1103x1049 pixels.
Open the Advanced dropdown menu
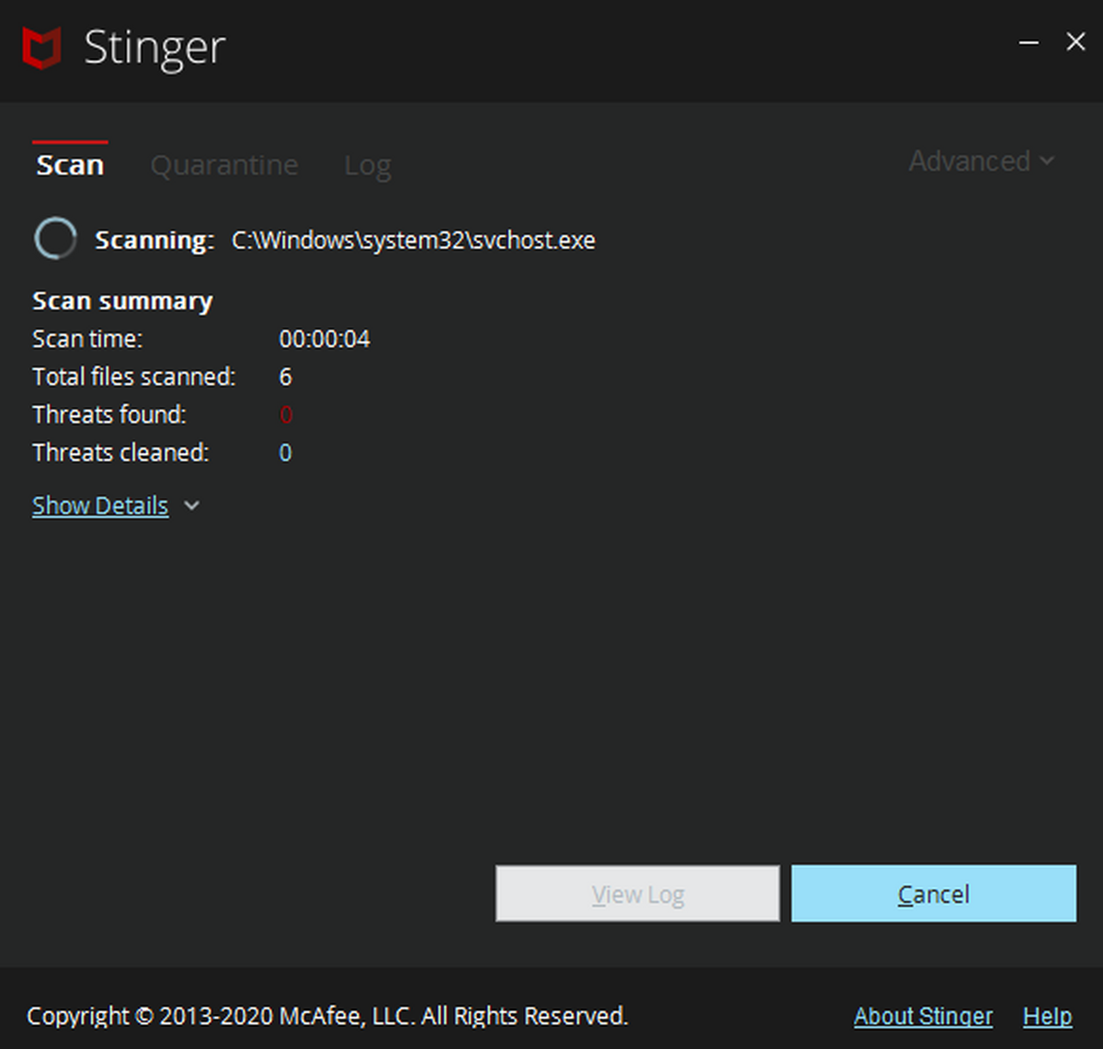(970, 161)
